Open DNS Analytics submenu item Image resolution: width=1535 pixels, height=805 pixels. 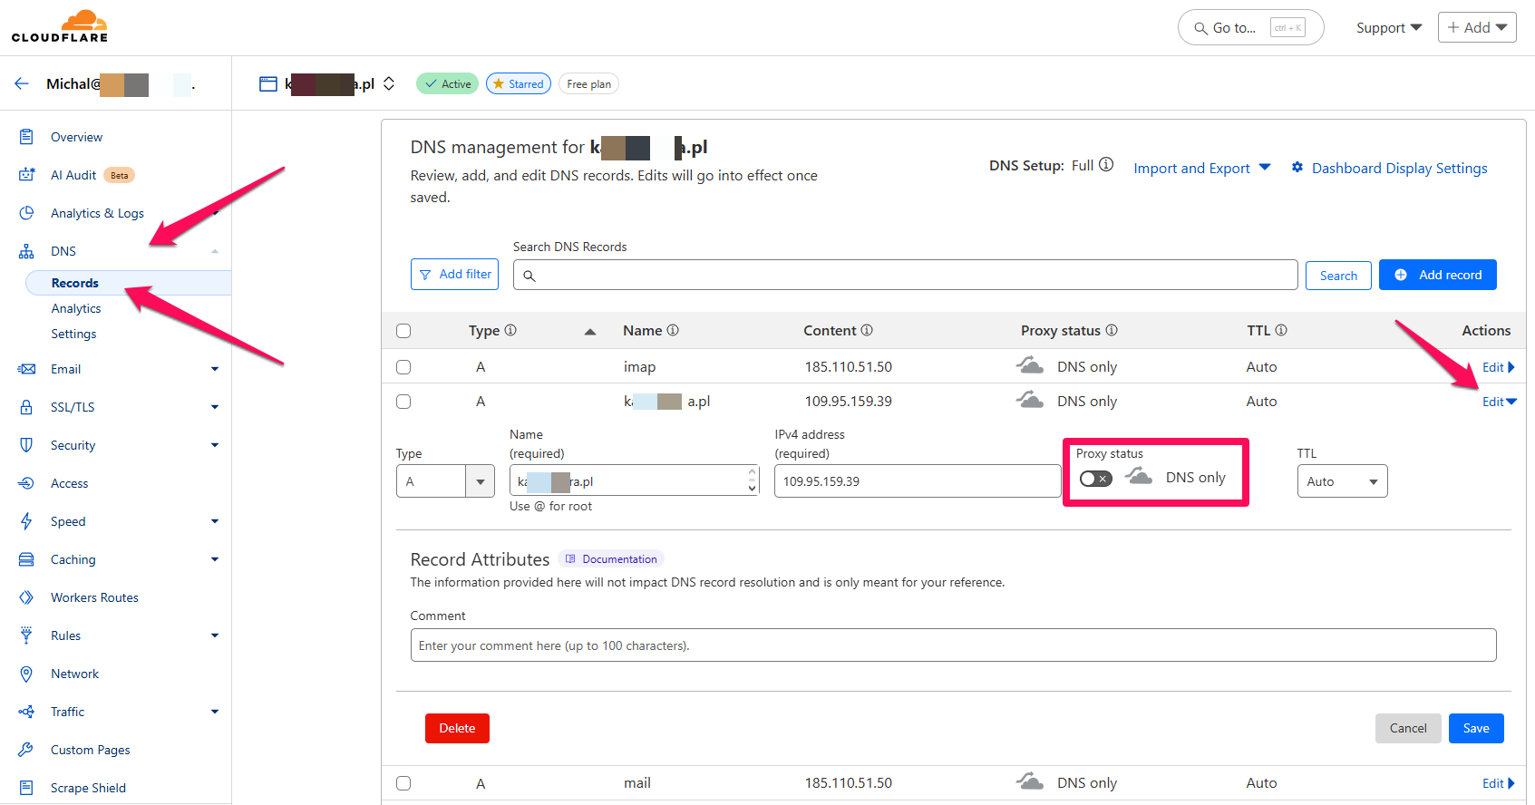click(76, 308)
